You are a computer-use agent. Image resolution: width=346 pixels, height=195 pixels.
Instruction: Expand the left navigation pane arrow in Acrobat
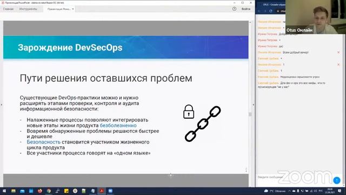1,105
